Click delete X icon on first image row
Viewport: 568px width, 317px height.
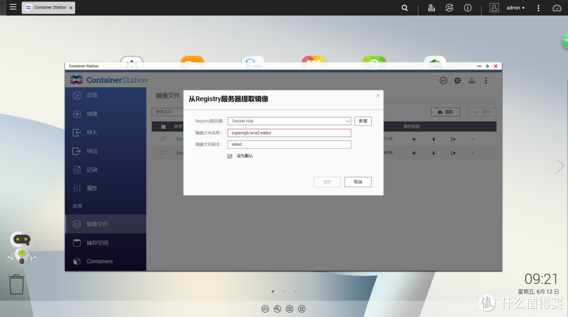tap(473, 139)
